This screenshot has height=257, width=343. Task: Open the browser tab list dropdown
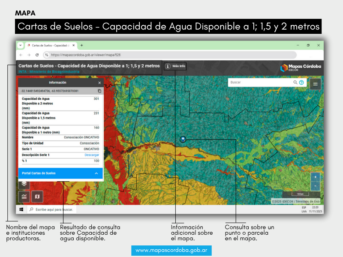pyautogui.click(x=20, y=45)
